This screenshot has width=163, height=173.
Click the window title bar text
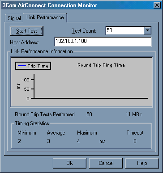pos(50,5)
